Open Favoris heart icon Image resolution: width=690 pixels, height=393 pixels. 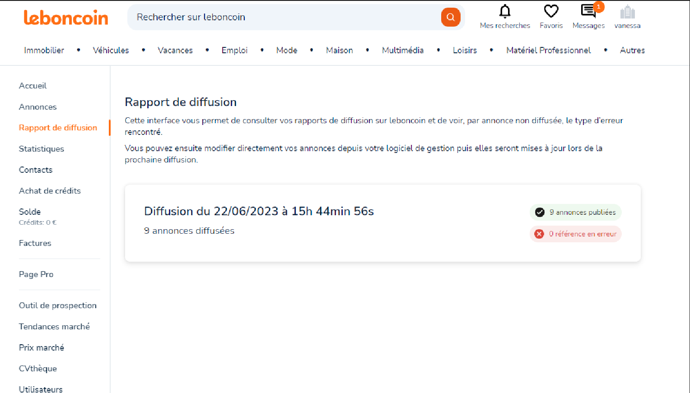pyautogui.click(x=551, y=12)
